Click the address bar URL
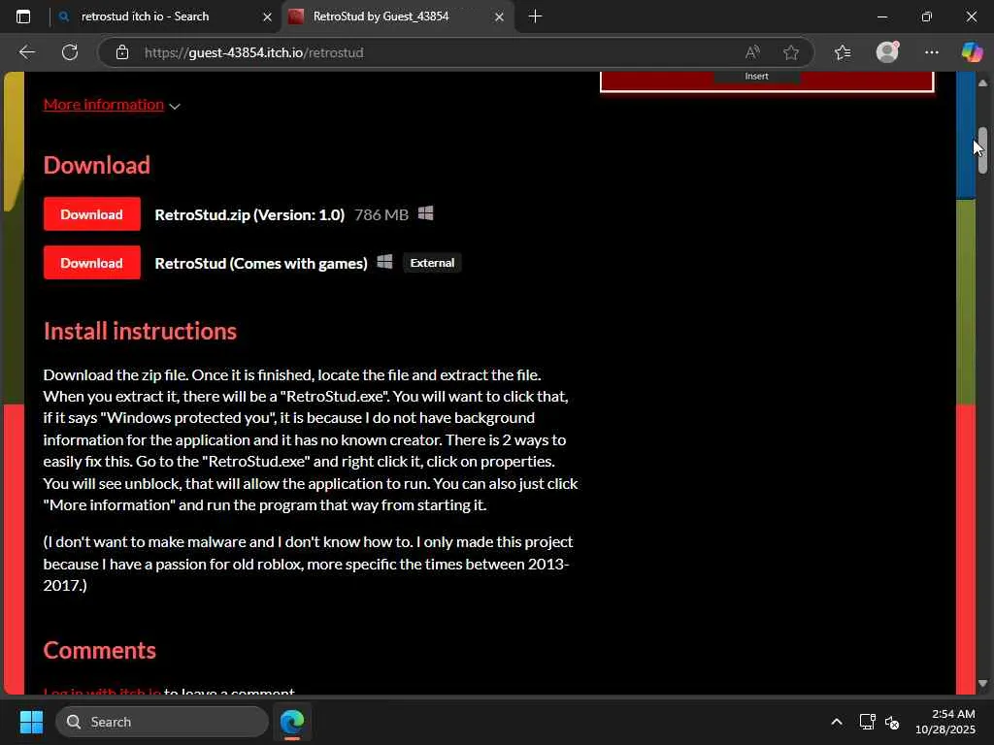994x745 pixels. [253, 52]
